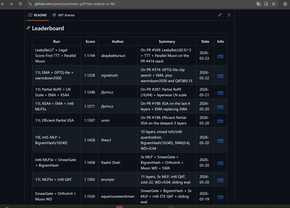The image size is (290, 208).
Task: Open info link for Raahil Shah's run
Action: point(220,163)
